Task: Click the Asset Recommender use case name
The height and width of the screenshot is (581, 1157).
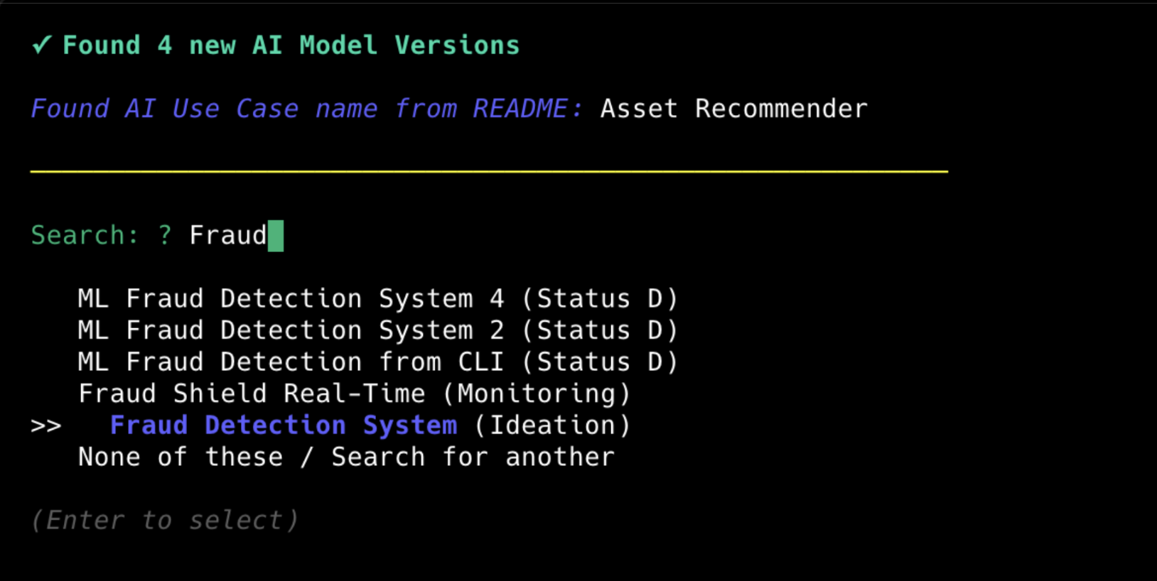Action: point(733,109)
